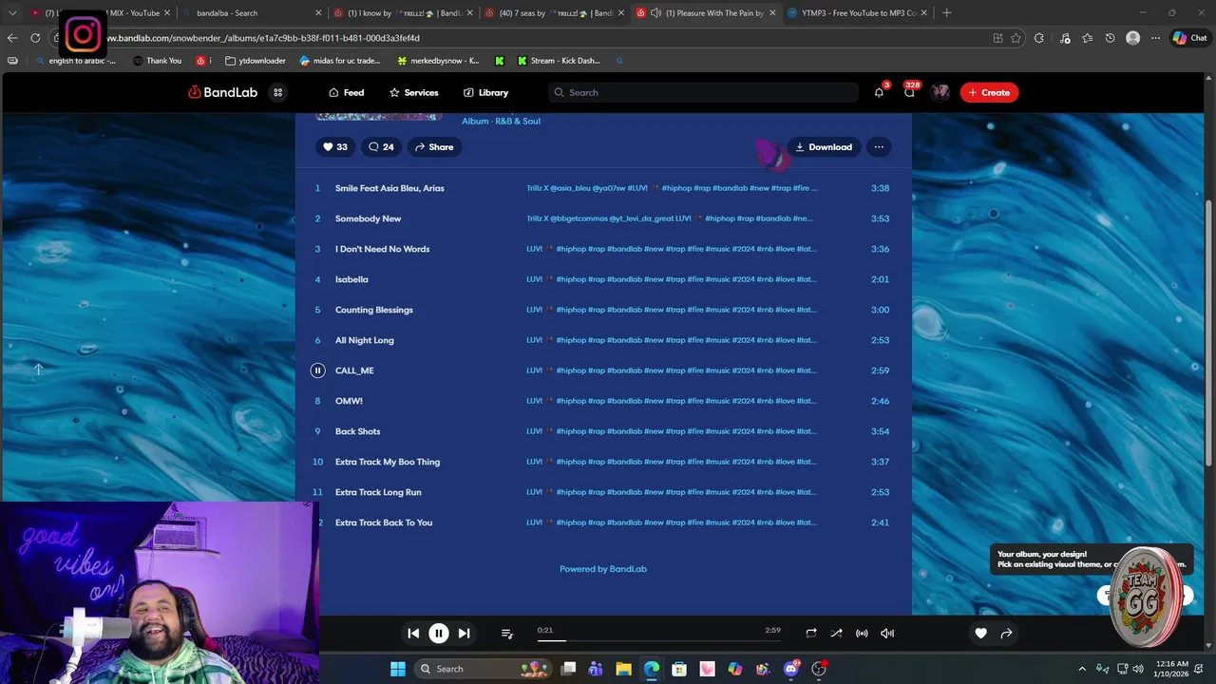Open the ytdownloader bookmark folder
The width and height of the screenshot is (1216, 684).
[x=256, y=61]
